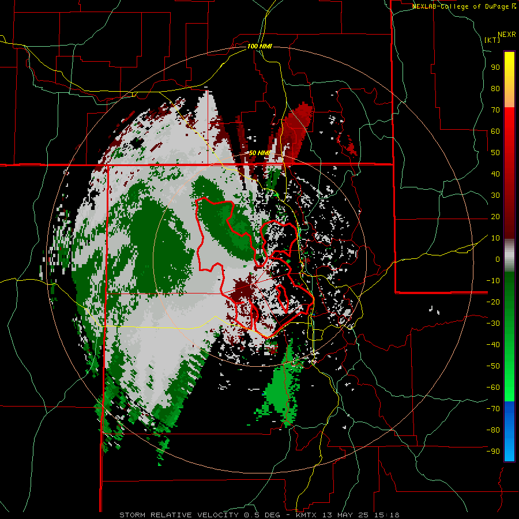Image resolution: width=519 pixels, height=519 pixels.
Task: Click the 100 NMI range ring label
Action: 259,46
